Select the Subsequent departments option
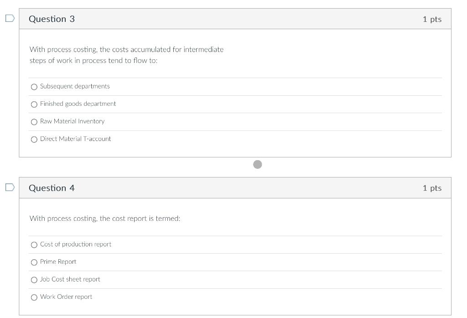The image size is (467, 318). pyautogui.click(x=34, y=87)
